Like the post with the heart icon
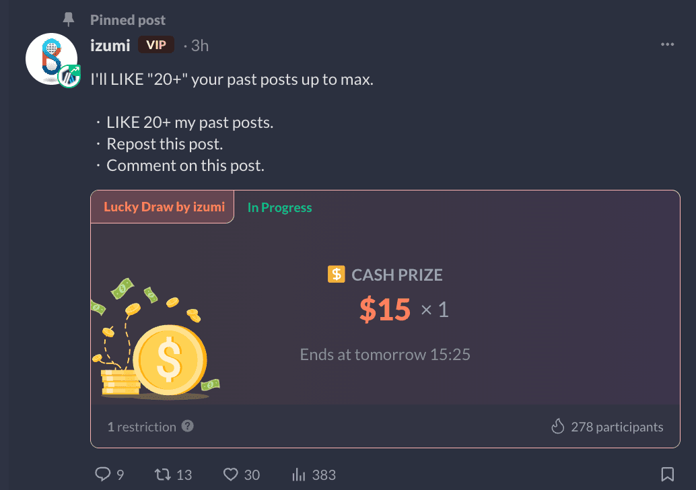The height and width of the screenshot is (490, 696). (231, 475)
